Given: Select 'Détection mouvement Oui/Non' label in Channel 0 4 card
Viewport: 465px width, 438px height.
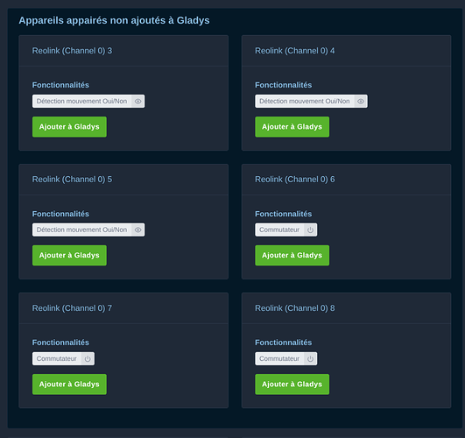Looking at the screenshot, I should point(304,102).
